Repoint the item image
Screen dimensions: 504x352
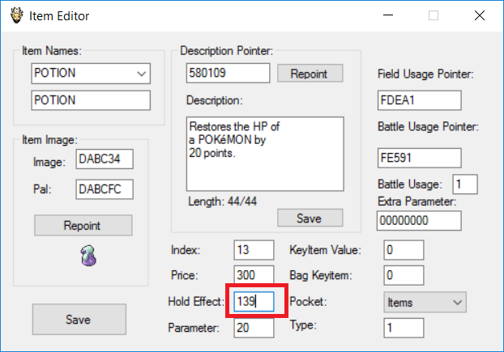pos(83,225)
